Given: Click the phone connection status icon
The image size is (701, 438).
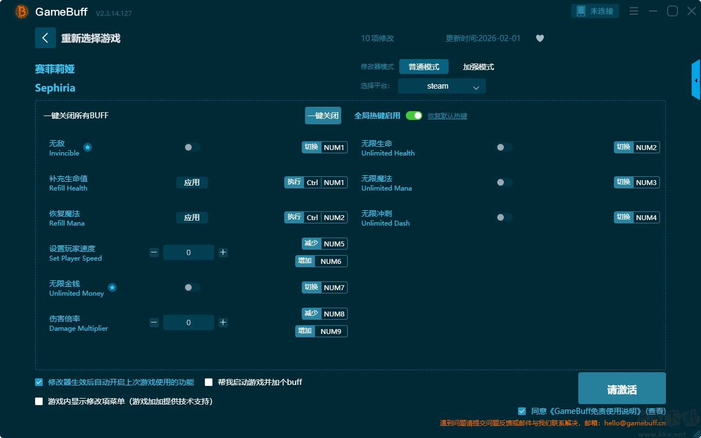Looking at the screenshot, I should coord(581,11).
